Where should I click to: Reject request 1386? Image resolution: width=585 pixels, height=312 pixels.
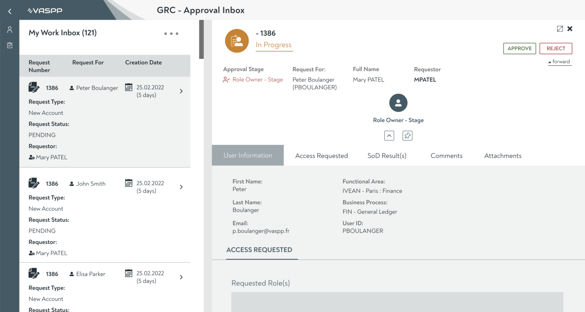point(556,48)
